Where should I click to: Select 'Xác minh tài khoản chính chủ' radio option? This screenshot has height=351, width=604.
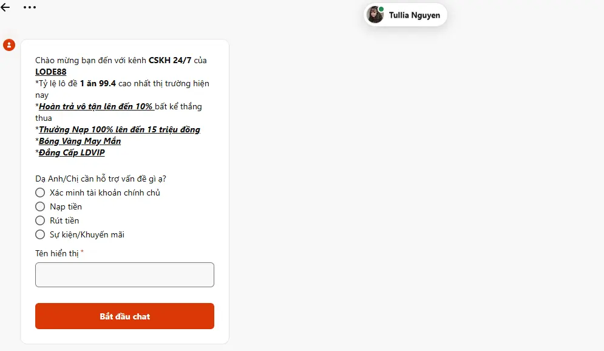(40, 193)
